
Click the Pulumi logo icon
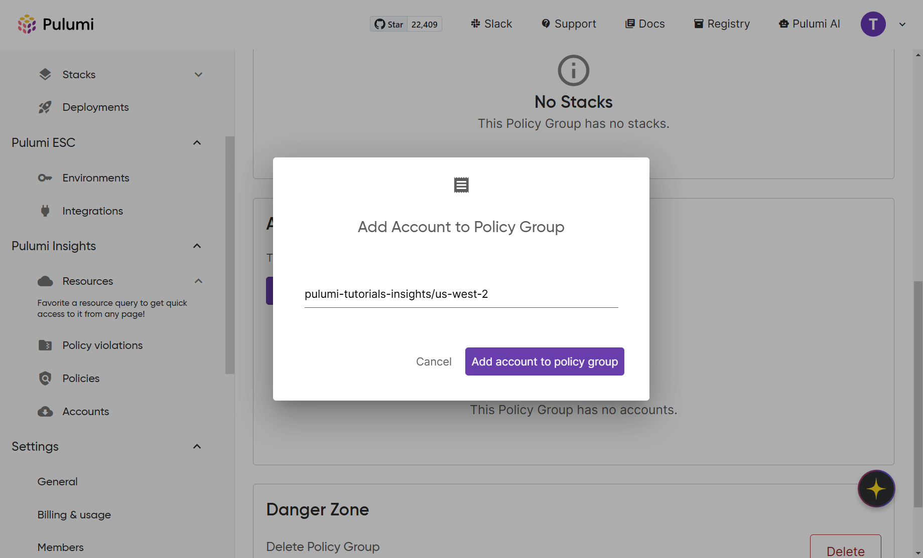[27, 24]
